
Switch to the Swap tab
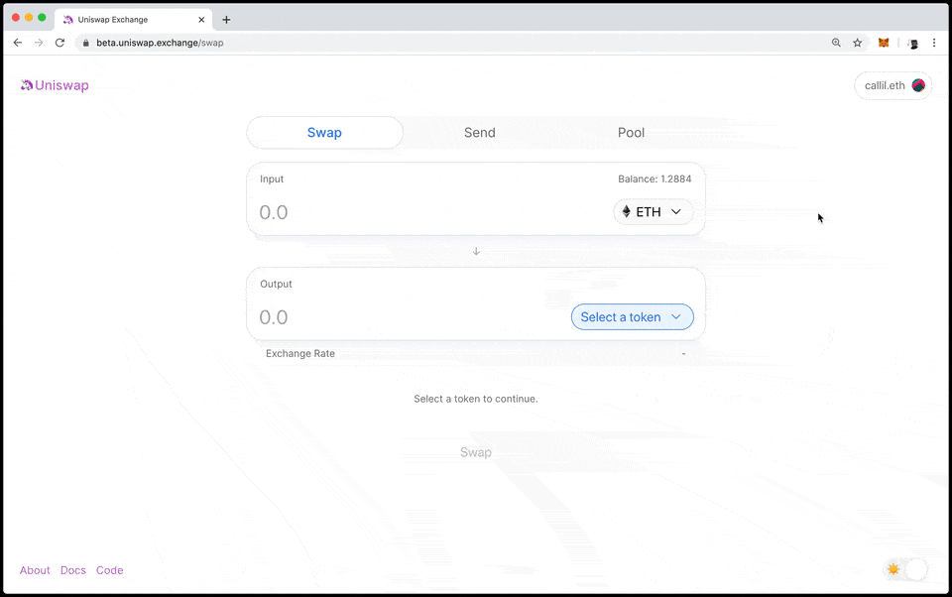(x=324, y=133)
